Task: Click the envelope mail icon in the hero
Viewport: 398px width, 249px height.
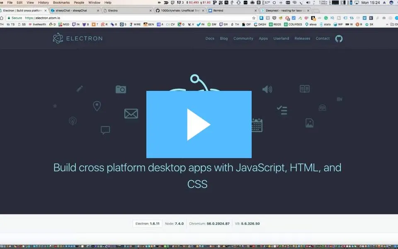Action: tap(131, 114)
